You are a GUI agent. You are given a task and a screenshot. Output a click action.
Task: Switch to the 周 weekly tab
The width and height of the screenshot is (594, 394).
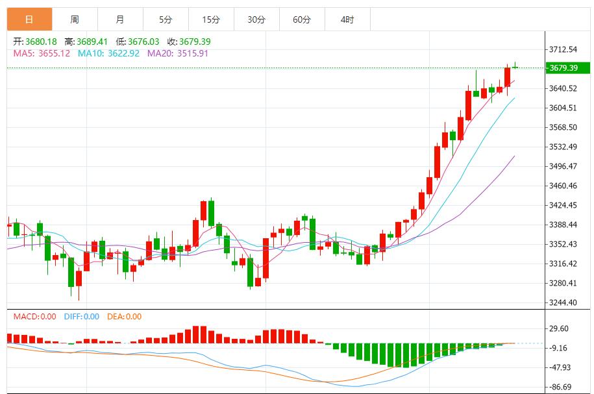tap(75, 19)
